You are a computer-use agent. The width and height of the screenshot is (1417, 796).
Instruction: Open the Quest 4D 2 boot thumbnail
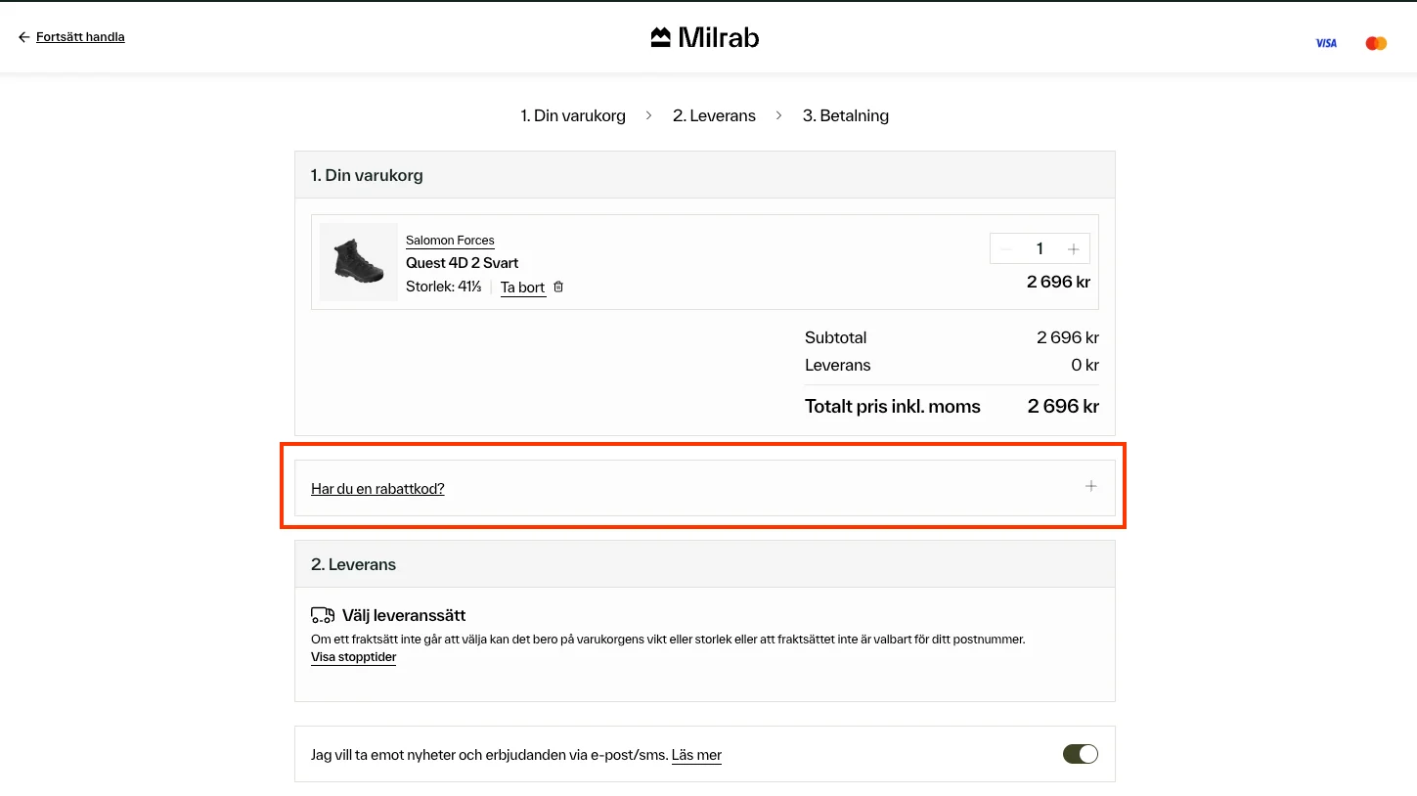(358, 262)
